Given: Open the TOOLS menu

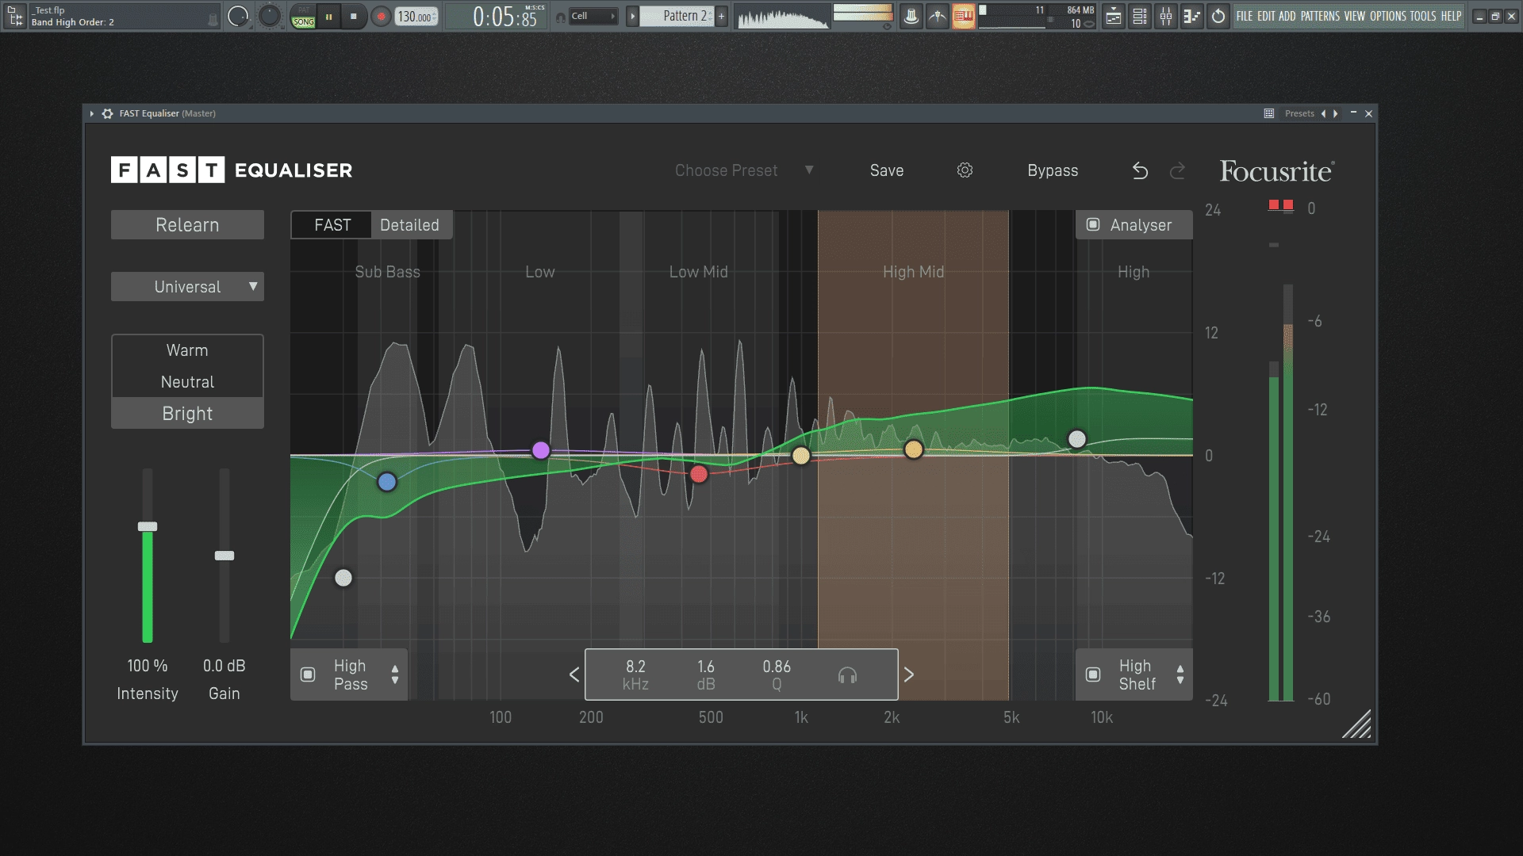Looking at the screenshot, I should (1423, 16).
